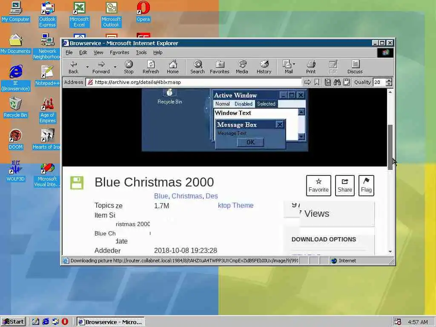Select the Opera desktop shortcut
Viewport: 436px width, 327px height.
pyautogui.click(x=143, y=11)
